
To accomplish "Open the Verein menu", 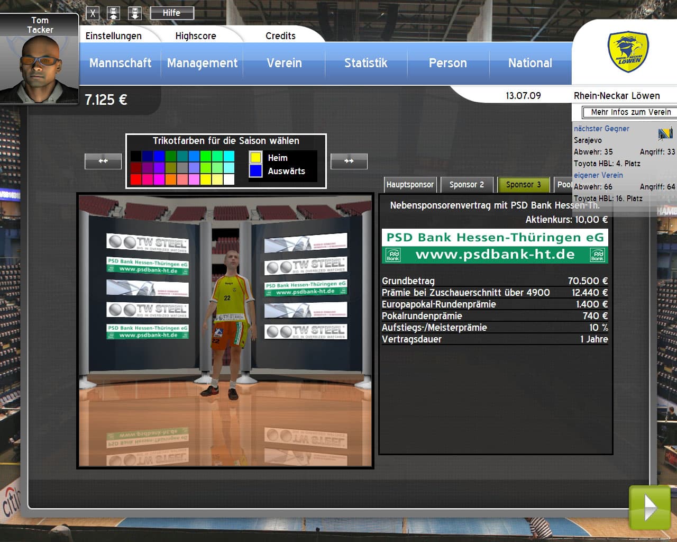I will point(285,63).
